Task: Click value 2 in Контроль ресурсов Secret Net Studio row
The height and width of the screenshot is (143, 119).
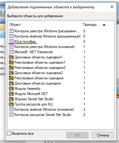Action: [84, 115]
